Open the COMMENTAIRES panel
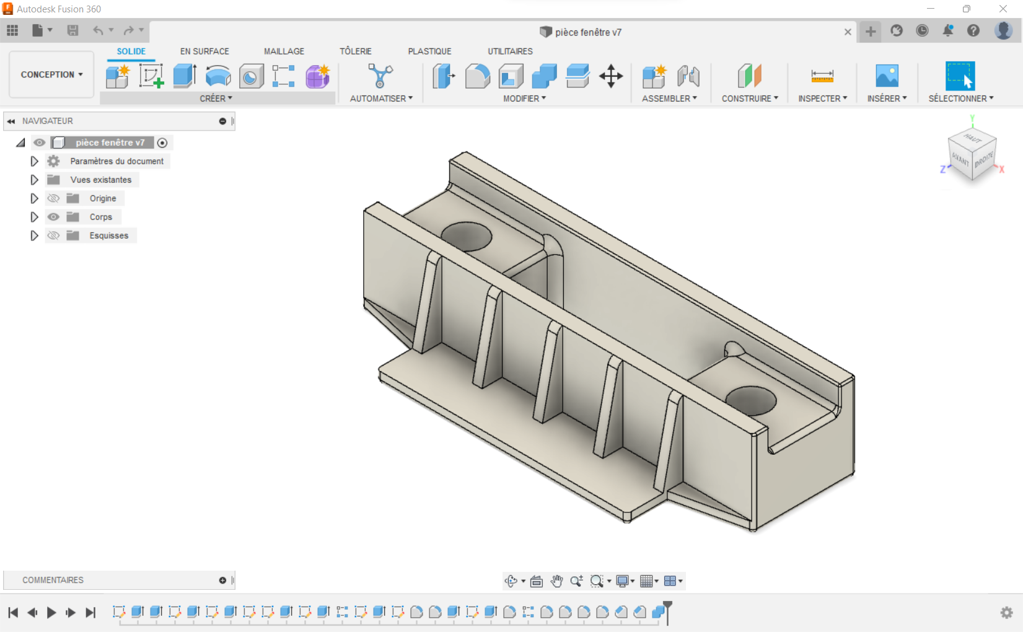The height and width of the screenshot is (632, 1023). pyautogui.click(x=53, y=580)
